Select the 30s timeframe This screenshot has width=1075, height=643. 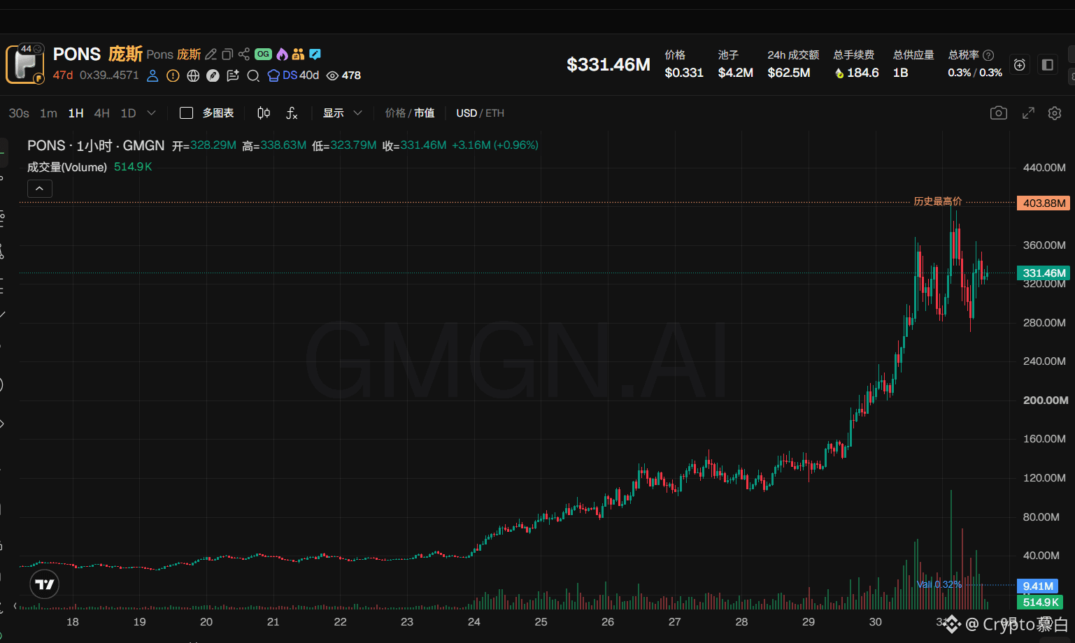(19, 113)
